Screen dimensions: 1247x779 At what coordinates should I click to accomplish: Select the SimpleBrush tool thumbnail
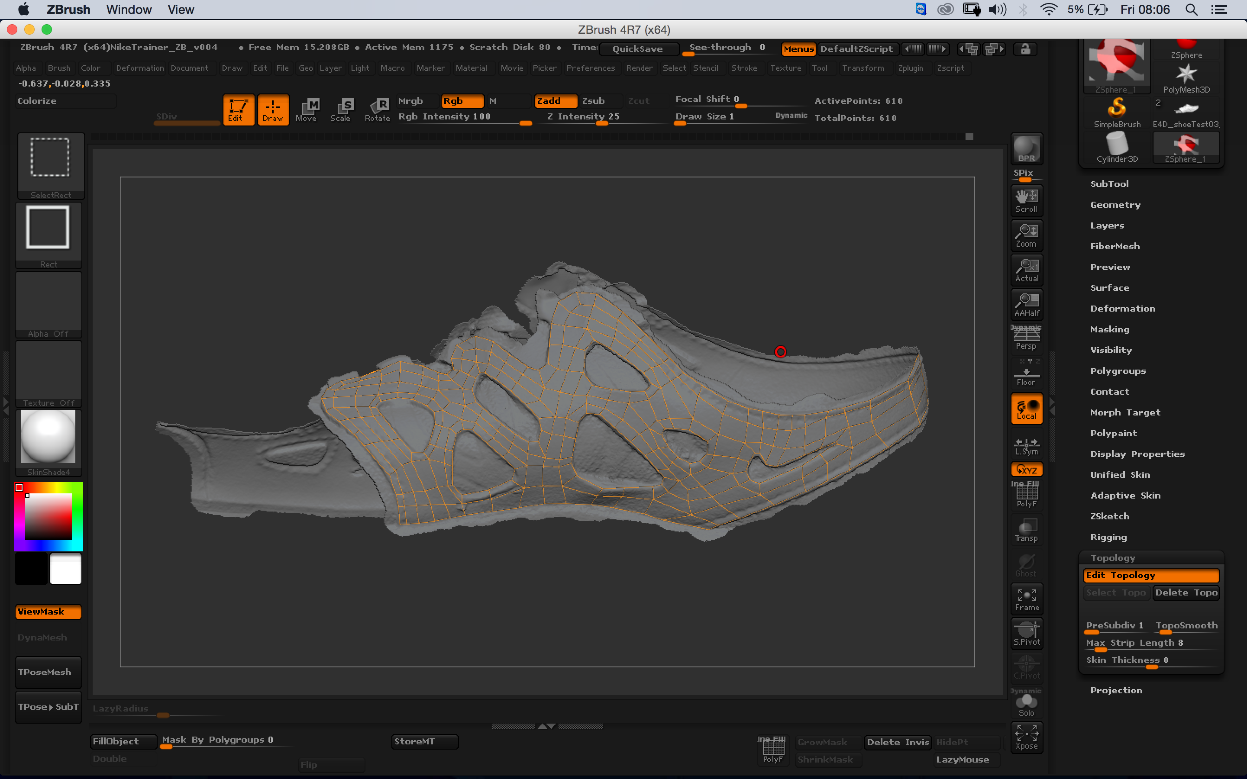[1117, 113]
